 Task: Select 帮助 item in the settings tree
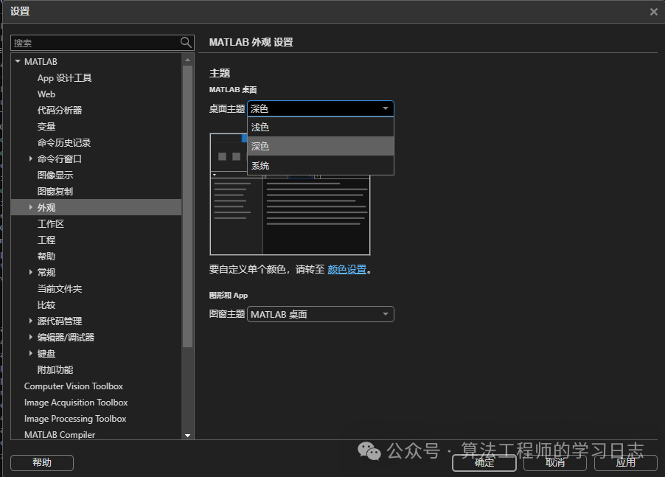[x=46, y=256]
